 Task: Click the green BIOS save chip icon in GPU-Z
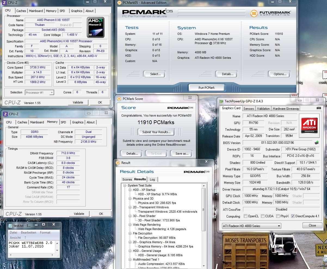[317, 142]
